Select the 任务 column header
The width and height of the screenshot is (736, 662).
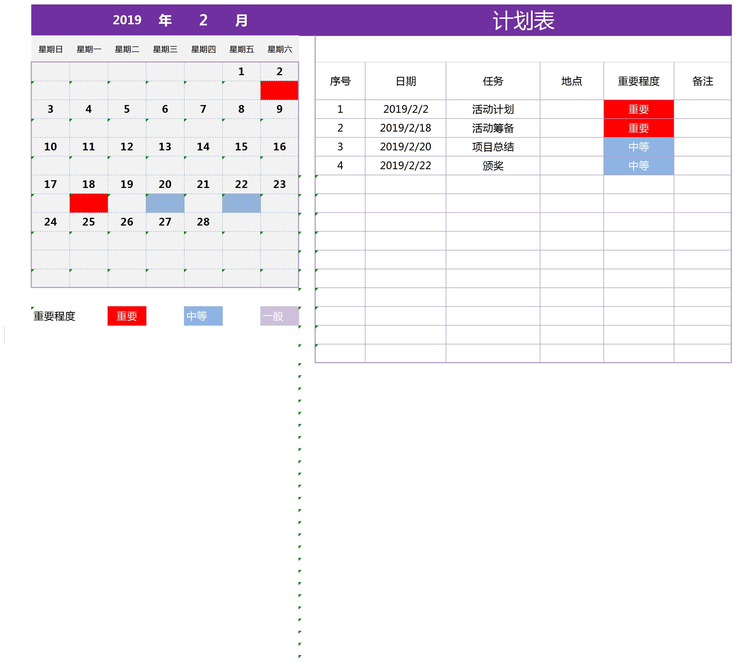(x=493, y=81)
